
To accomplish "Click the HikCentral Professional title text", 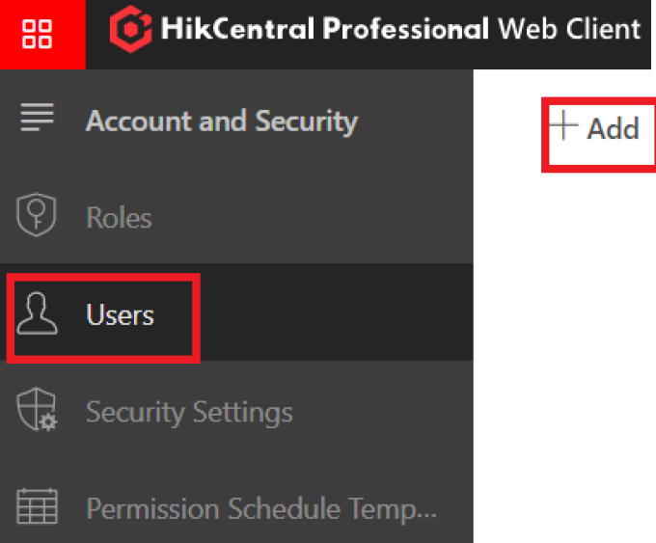I will 325,29.
